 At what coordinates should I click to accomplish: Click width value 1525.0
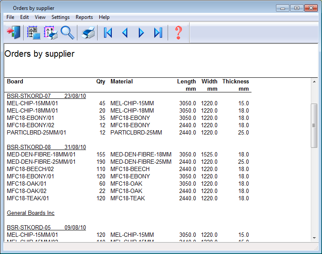pyautogui.click(x=209, y=154)
